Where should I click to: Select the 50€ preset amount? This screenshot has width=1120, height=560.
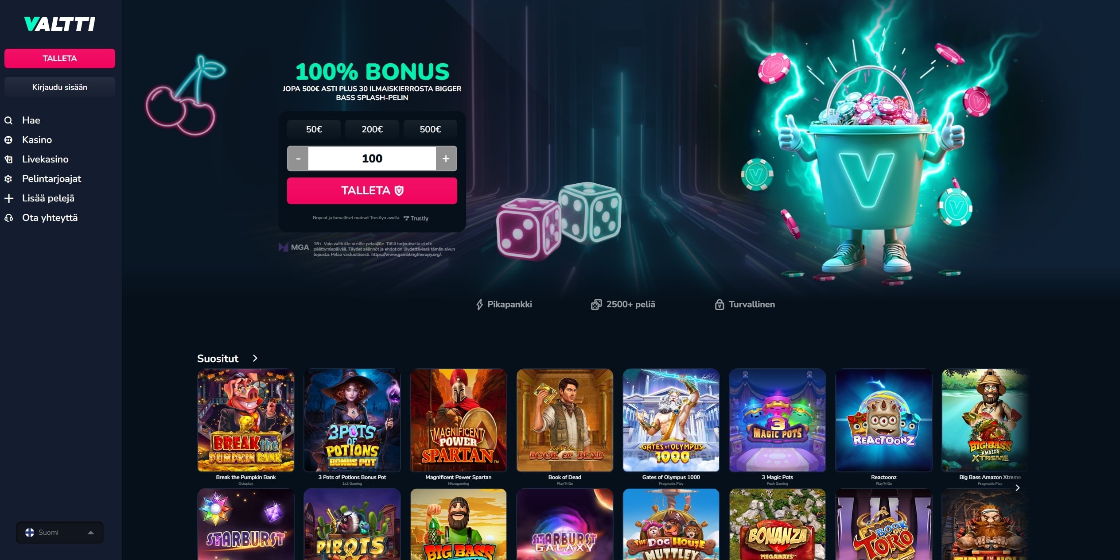[x=314, y=129]
